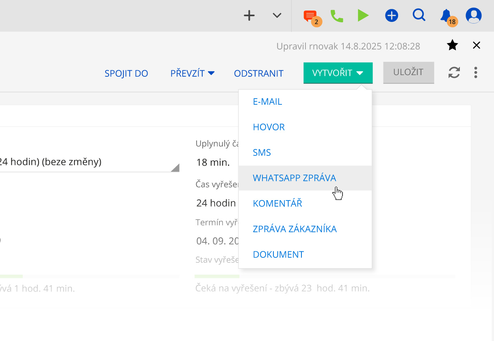Viewport: 494px width, 341px height.
Task: Click the green play icon in the toolbar
Action: pos(364,15)
